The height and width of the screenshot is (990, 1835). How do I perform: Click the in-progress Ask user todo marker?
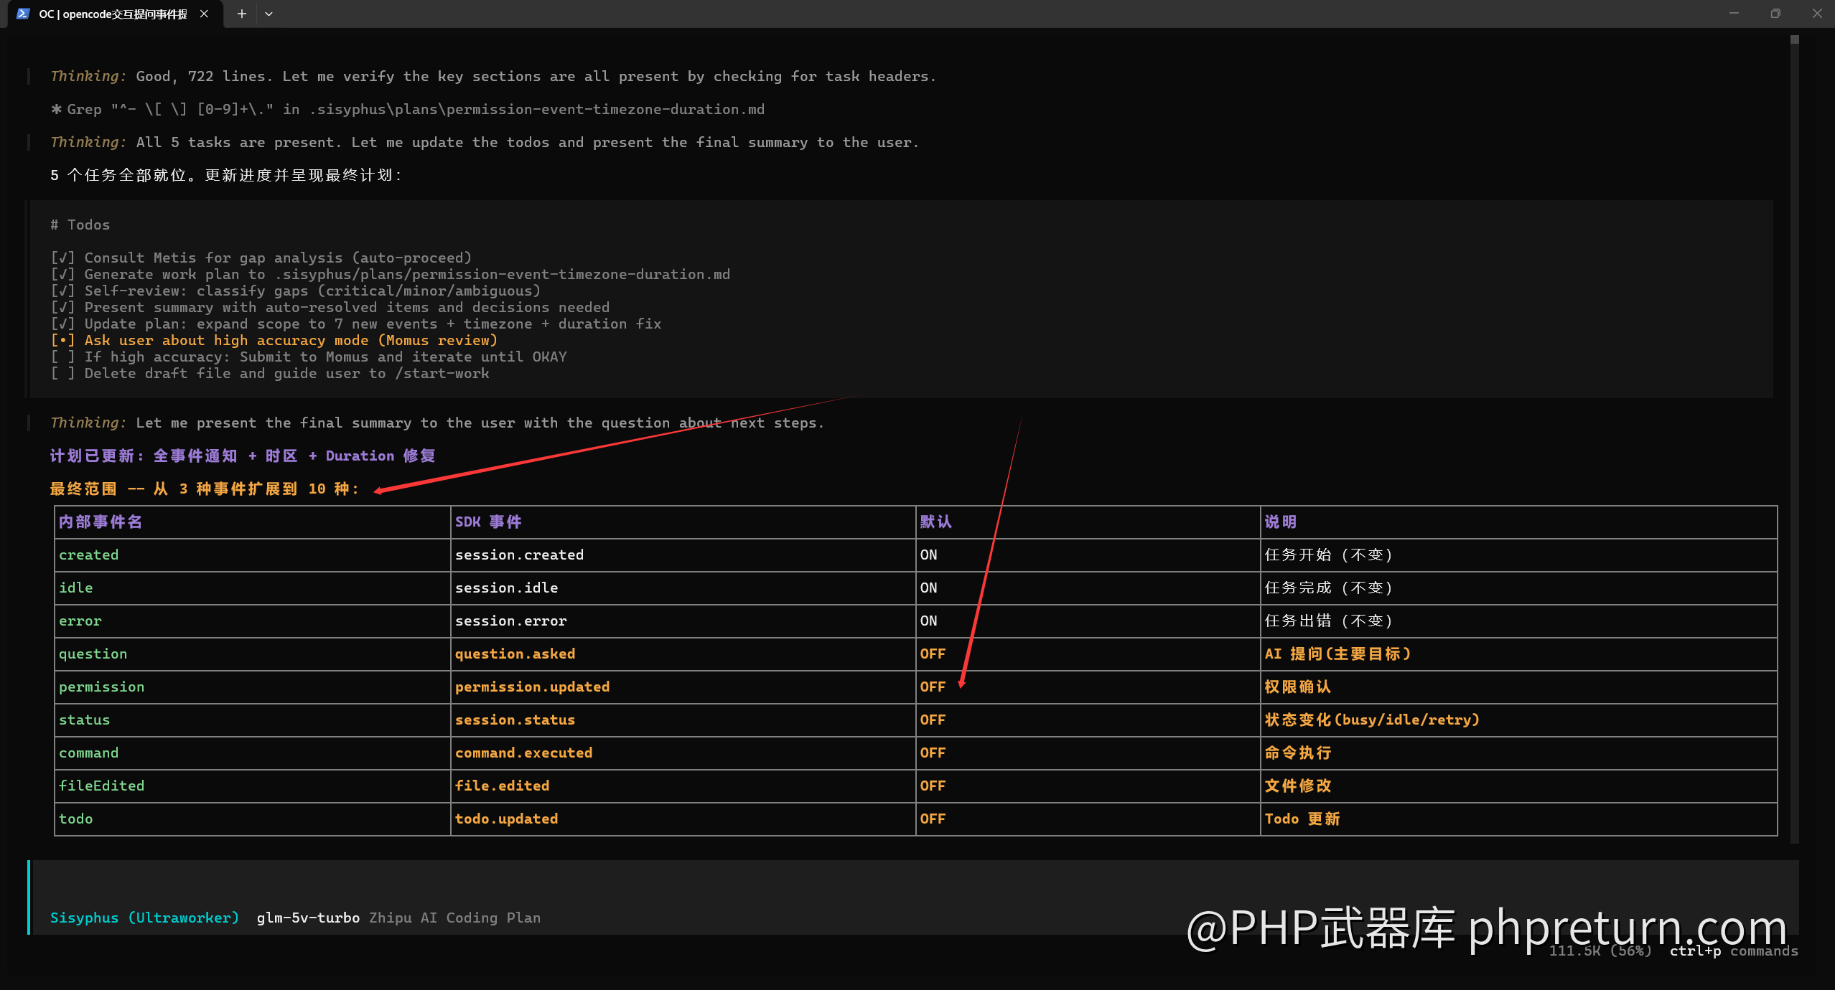[63, 340]
